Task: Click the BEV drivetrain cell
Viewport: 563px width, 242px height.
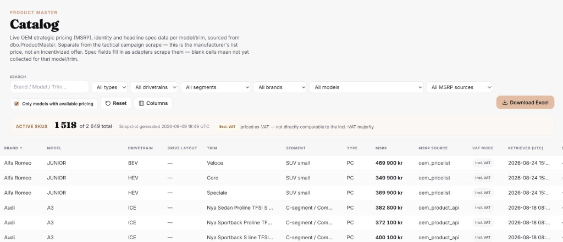Action: click(x=133, y=163)
